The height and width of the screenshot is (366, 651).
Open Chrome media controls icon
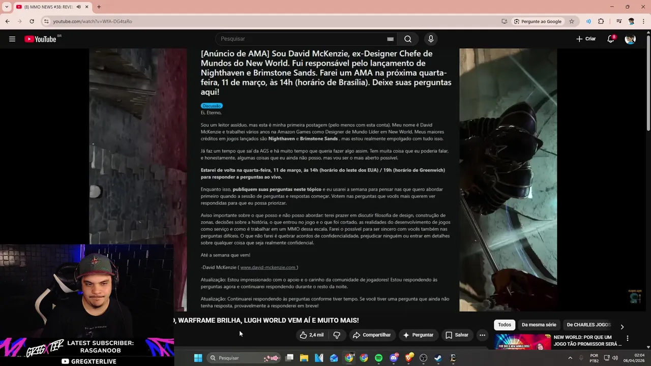click(619, 21)
